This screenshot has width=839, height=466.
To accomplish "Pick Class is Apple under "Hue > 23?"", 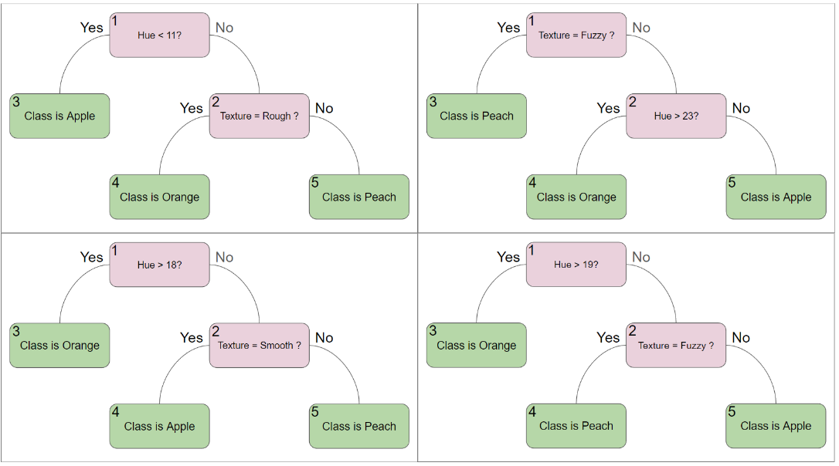I will [x=776, y=197].
